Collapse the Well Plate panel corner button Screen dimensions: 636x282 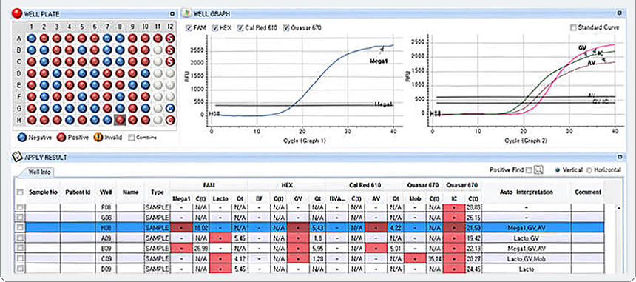(x=172, y=14)
